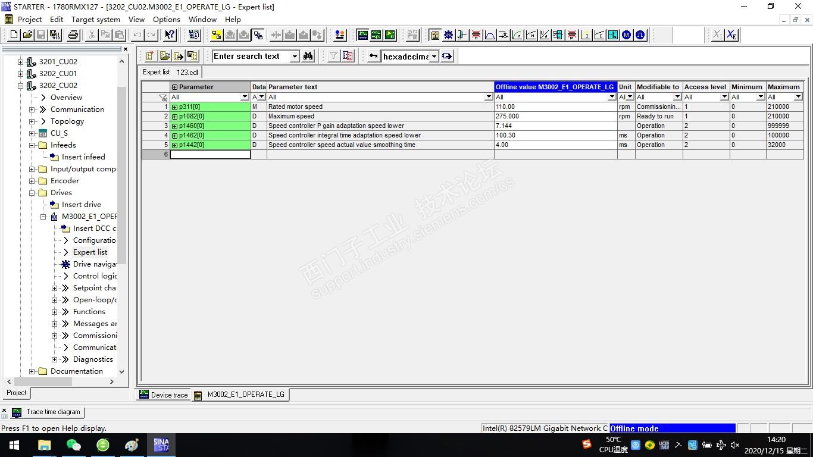Screen dimensions: 813x457
Task: Expand the Communication tree node
Action: (x=32, y=109)
